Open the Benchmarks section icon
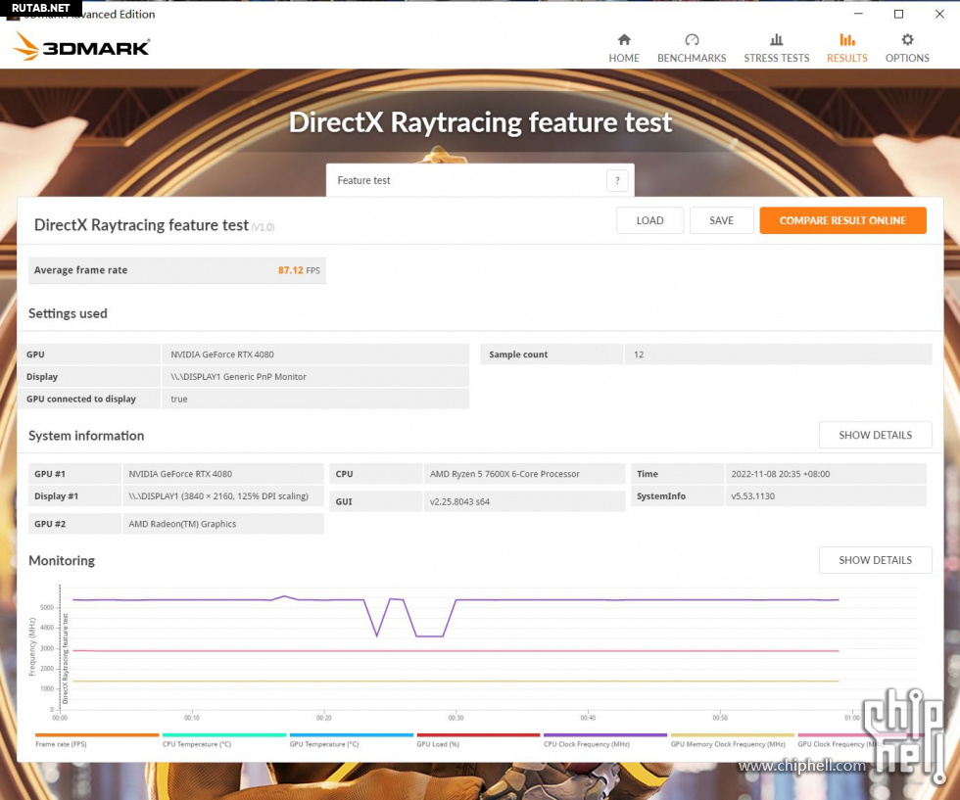This screenshot has width=960, height=800. click(692, 40)
